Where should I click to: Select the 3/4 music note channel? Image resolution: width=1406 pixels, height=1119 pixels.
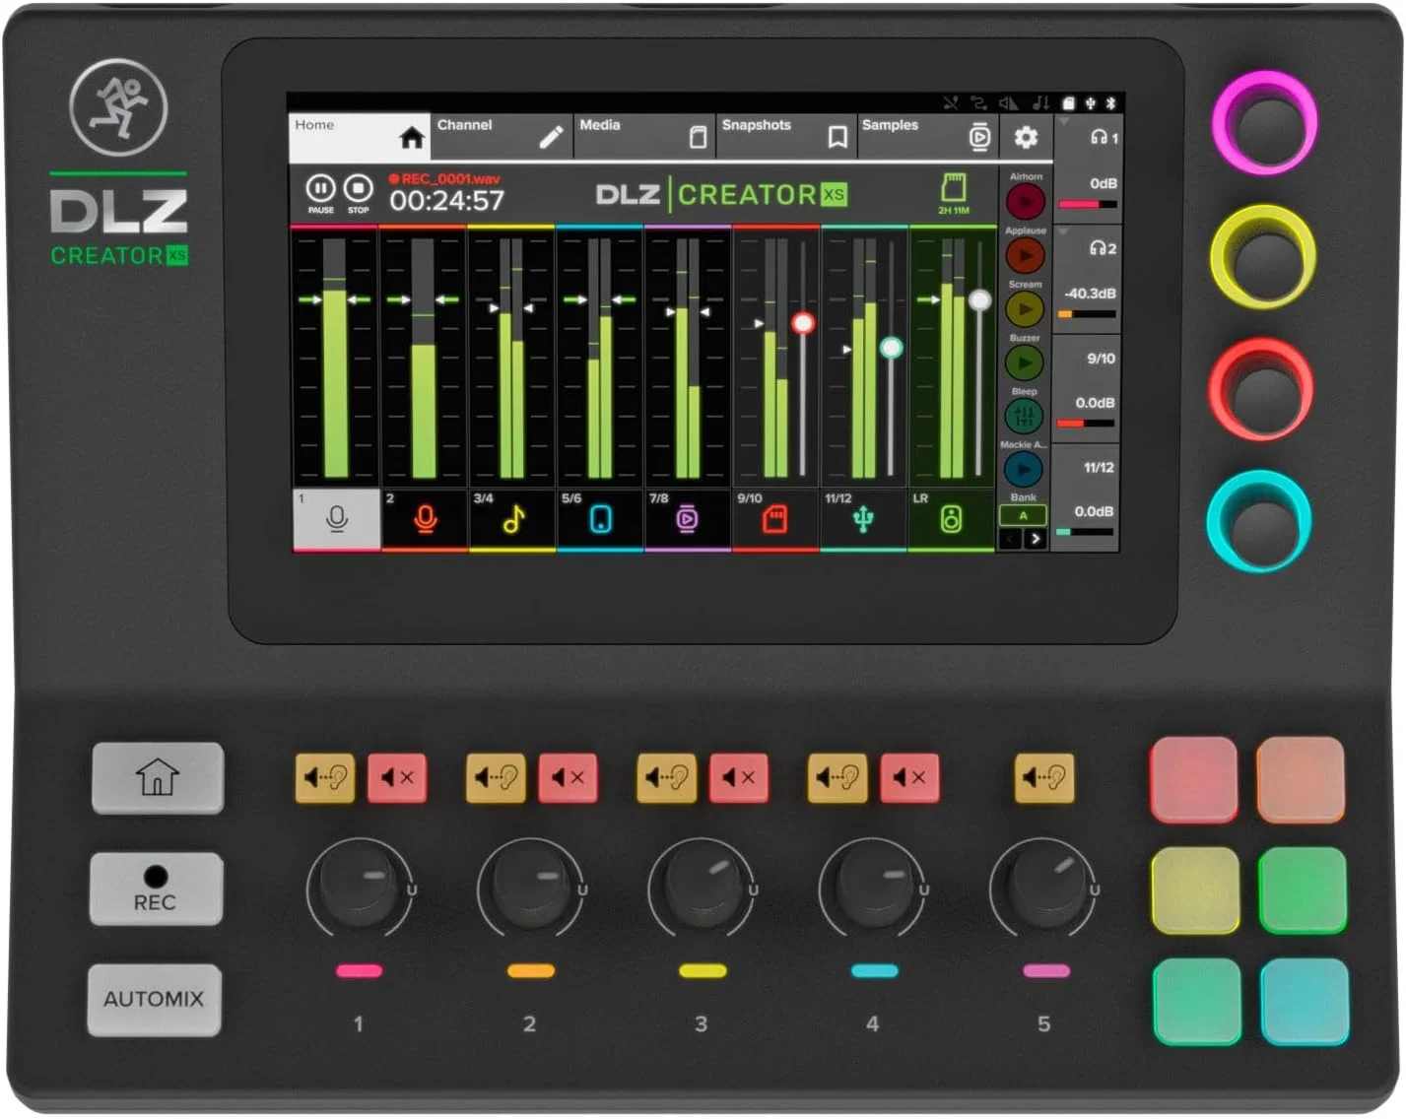coord(512,519)
